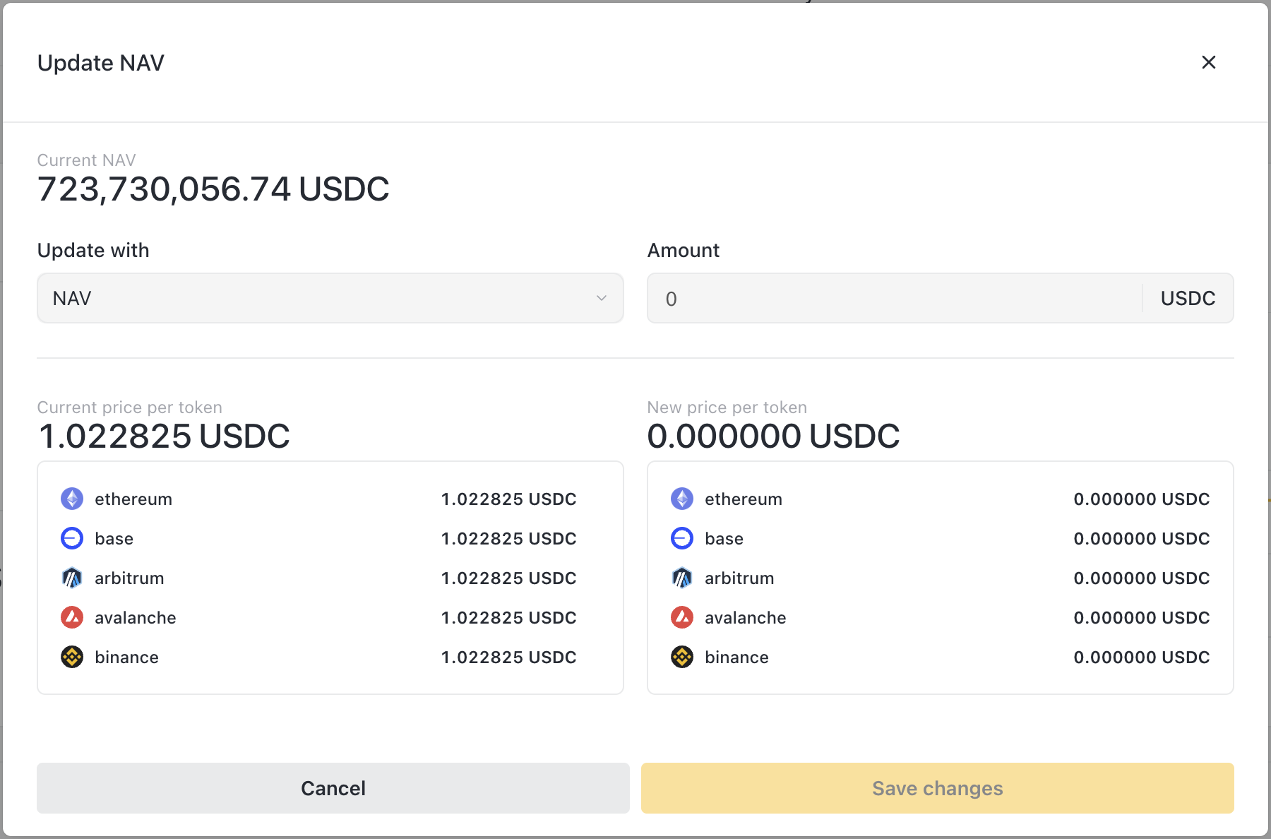Viewport: 1271px width, 839px height.
Task: Click arbitrum icon in current price list
Action: click(72, 578)
